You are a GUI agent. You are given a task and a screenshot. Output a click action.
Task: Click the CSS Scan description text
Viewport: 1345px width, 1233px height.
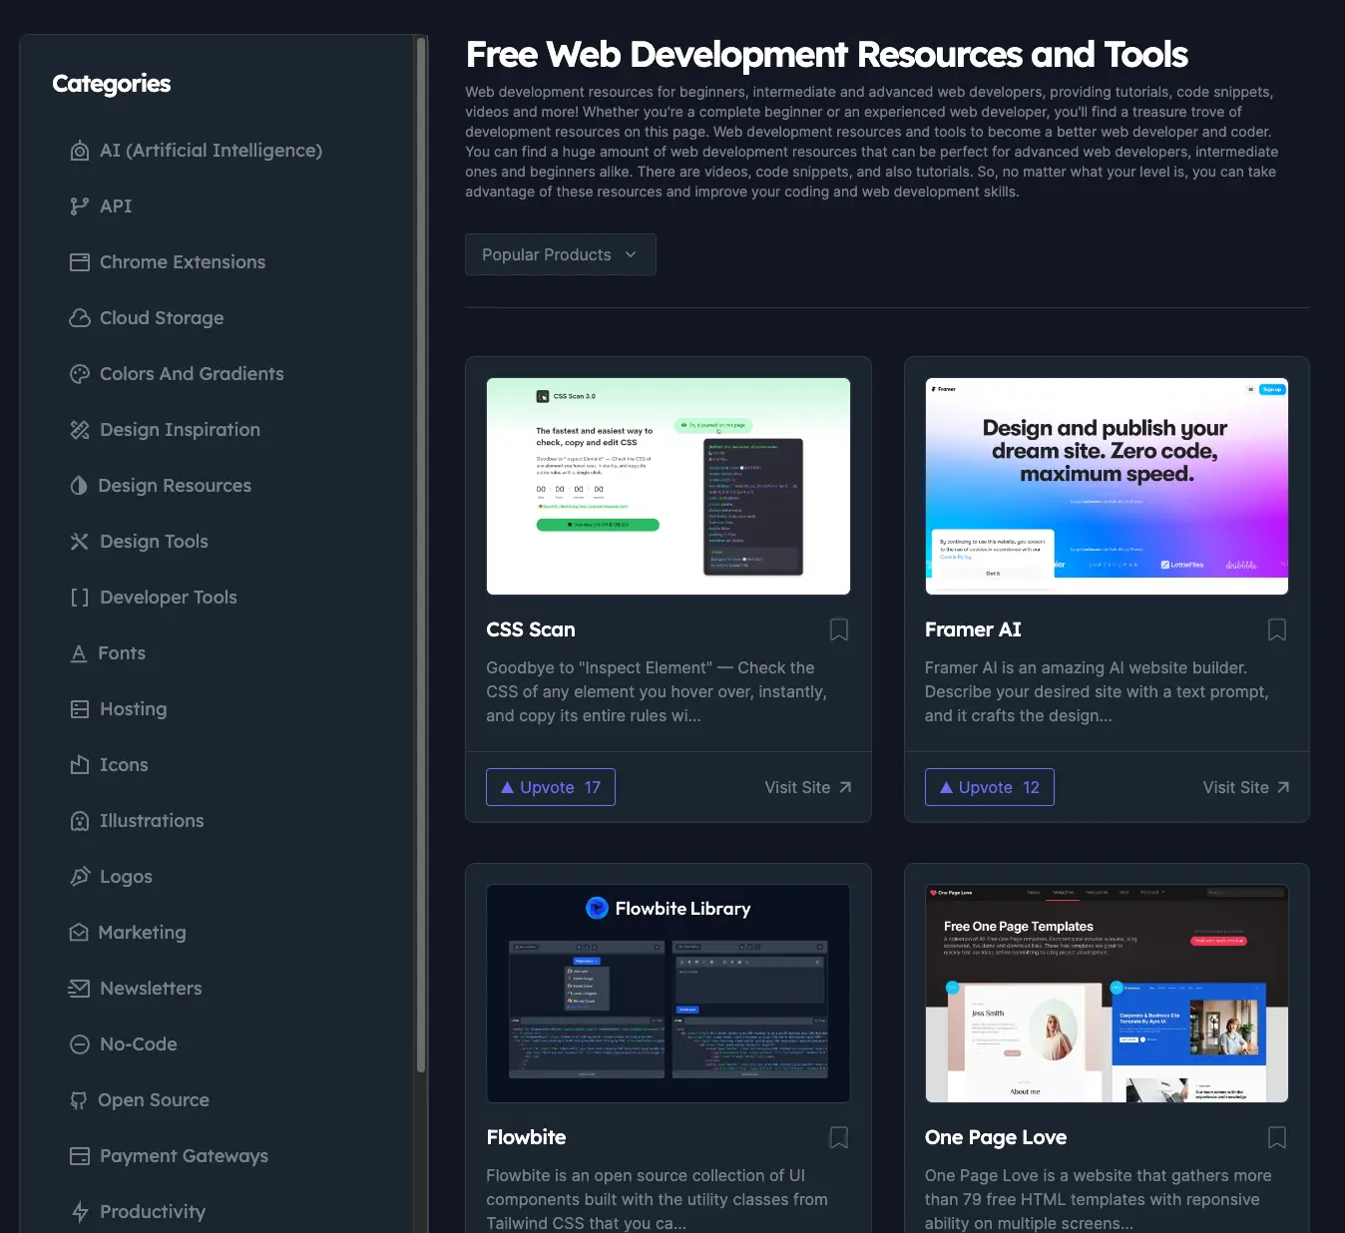point(657,691)
